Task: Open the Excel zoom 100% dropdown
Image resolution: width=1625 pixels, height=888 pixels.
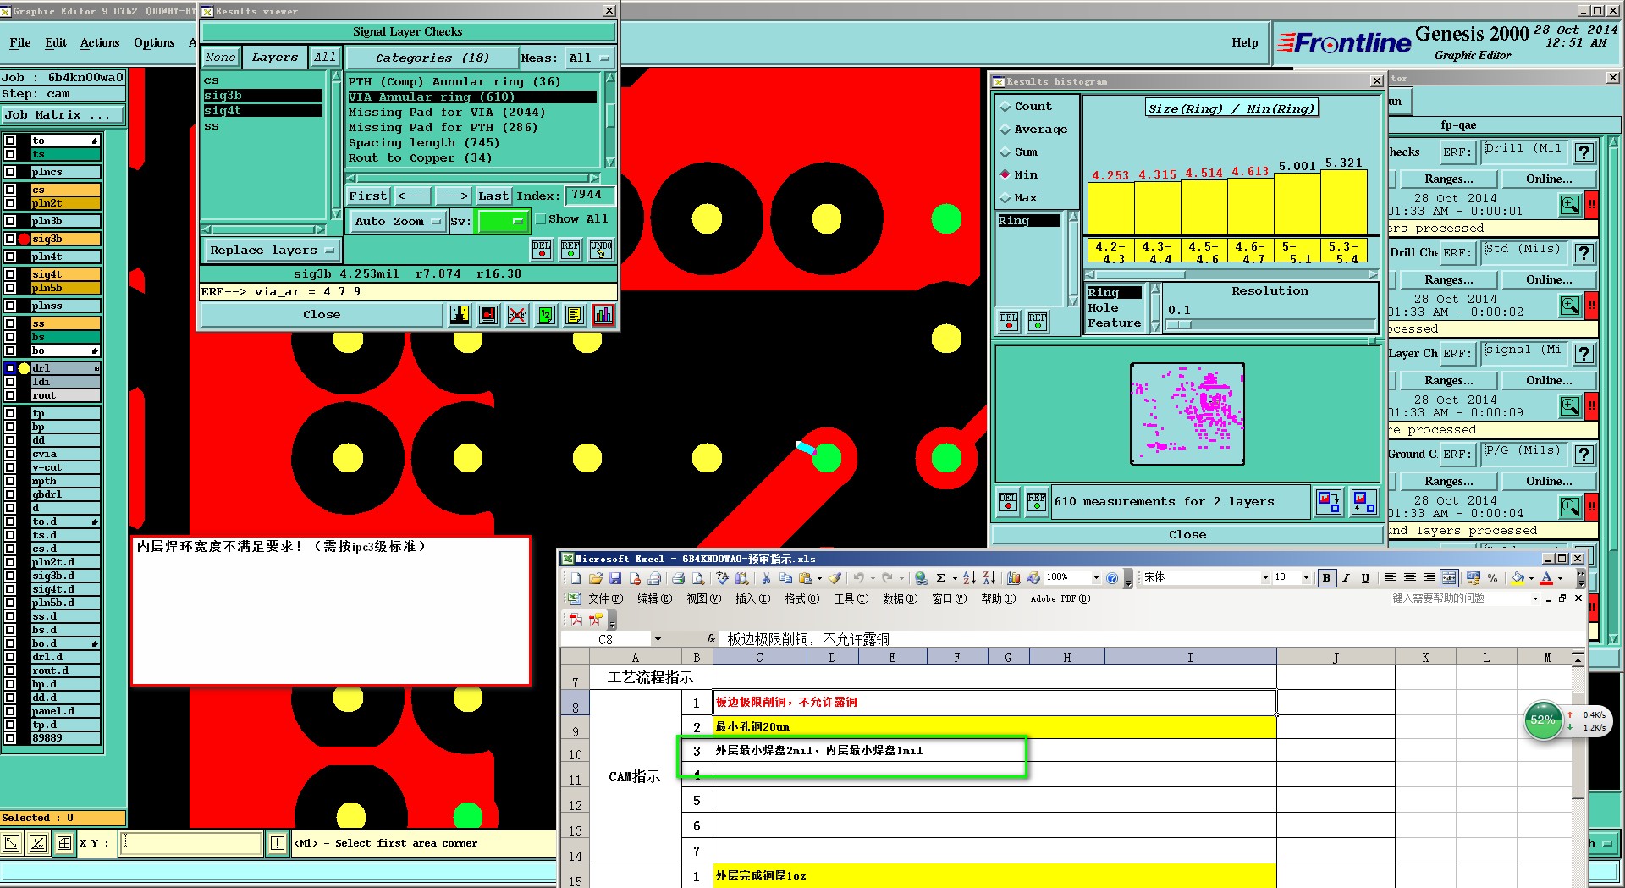Action: (x=1096, y=578)
